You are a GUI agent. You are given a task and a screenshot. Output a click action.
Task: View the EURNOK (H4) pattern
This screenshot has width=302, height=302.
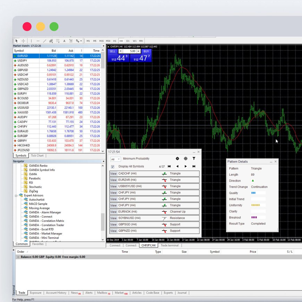pyautogui.click(x=113, y=212)
